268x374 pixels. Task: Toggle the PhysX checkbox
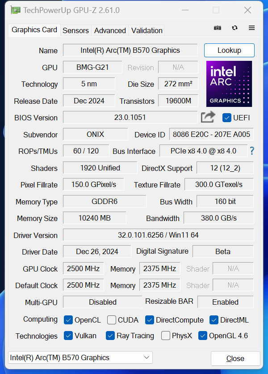pyautogui.click(x=165, y=336)
